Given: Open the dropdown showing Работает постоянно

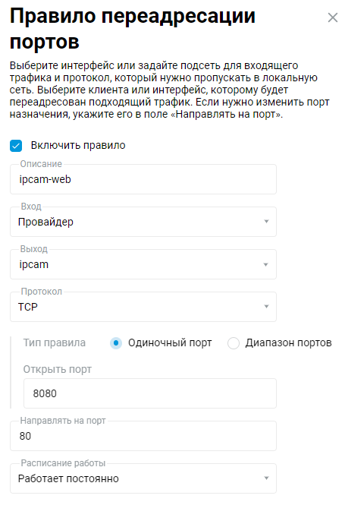Looking at the screenshot, I should click(x=143, y=478).
